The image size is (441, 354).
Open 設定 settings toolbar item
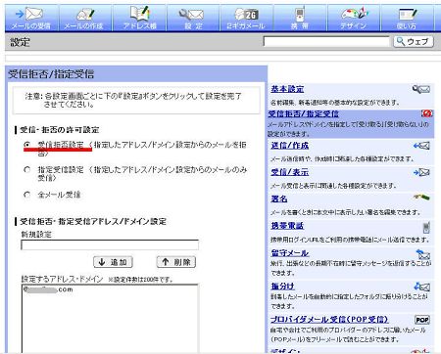(x=193, y=19)
